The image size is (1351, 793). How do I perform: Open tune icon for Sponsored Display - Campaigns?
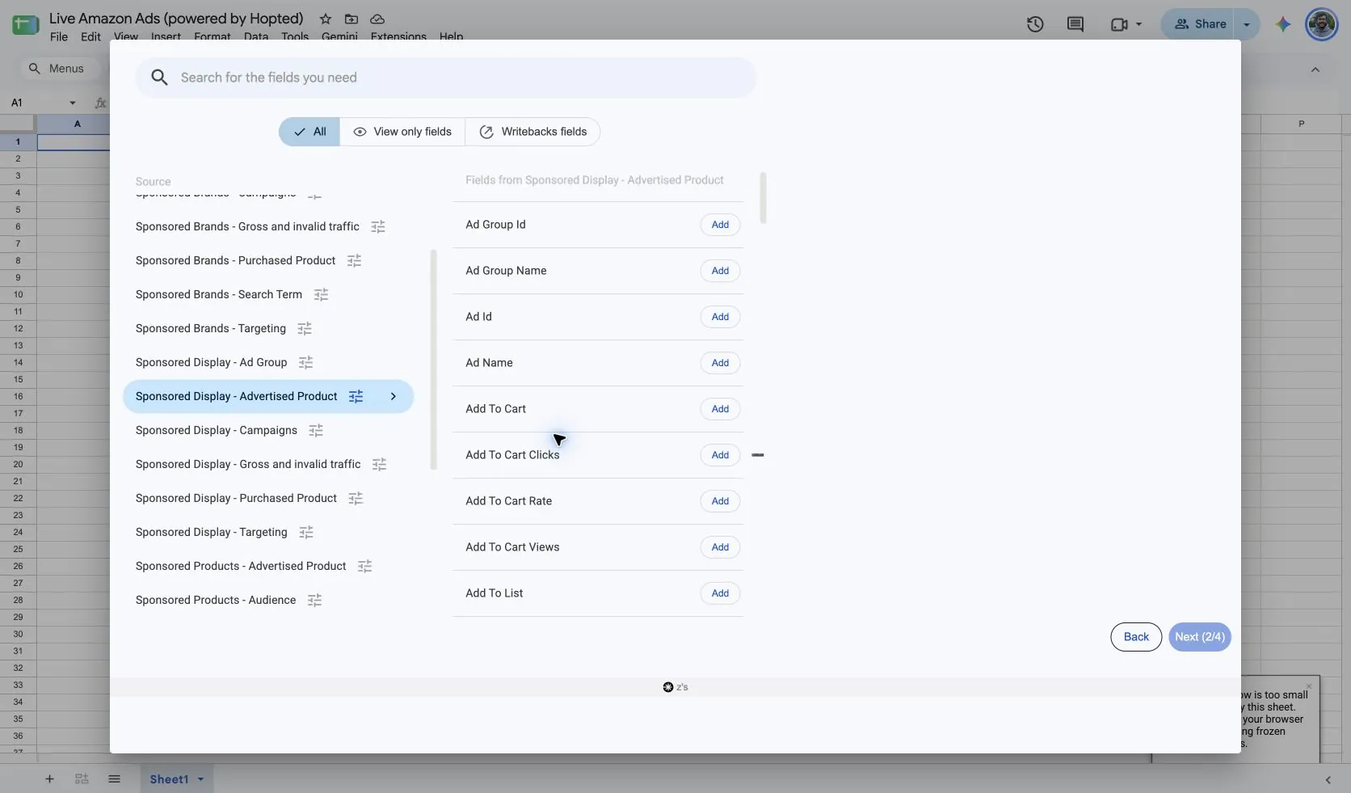point(316,431)
